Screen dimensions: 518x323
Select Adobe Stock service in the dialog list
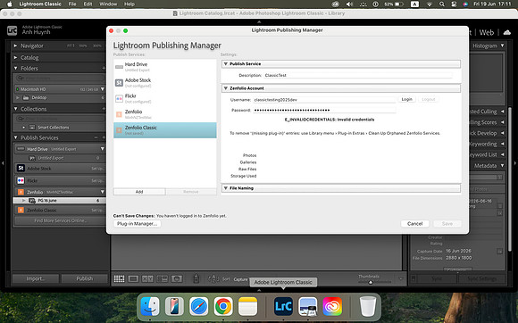pos(165,82)
